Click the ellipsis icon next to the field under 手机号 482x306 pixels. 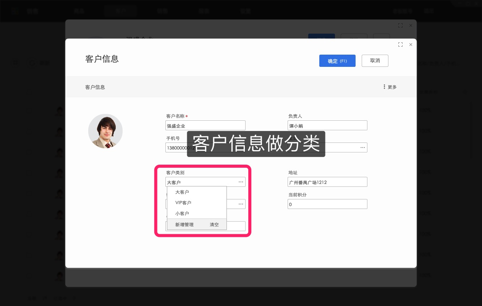pyautogui.click(x=362, y=147)
